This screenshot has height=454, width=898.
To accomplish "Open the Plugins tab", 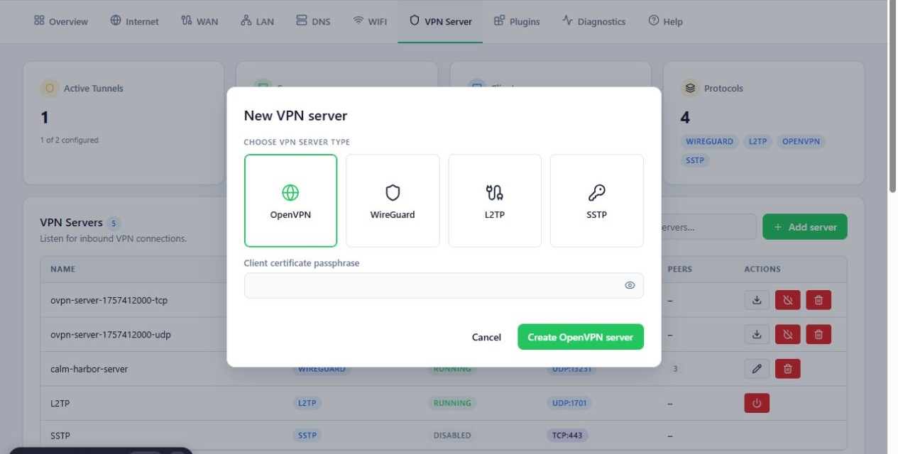I will pos(517,21).
